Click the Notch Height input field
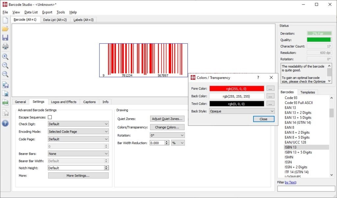 [76, 168]
